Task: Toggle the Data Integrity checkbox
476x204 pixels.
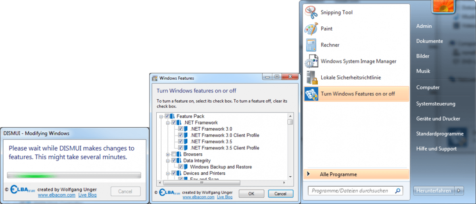Action: [174, 160]
